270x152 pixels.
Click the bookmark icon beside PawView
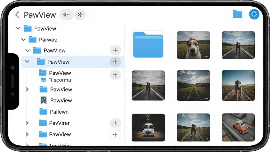(x=44, y=100)
